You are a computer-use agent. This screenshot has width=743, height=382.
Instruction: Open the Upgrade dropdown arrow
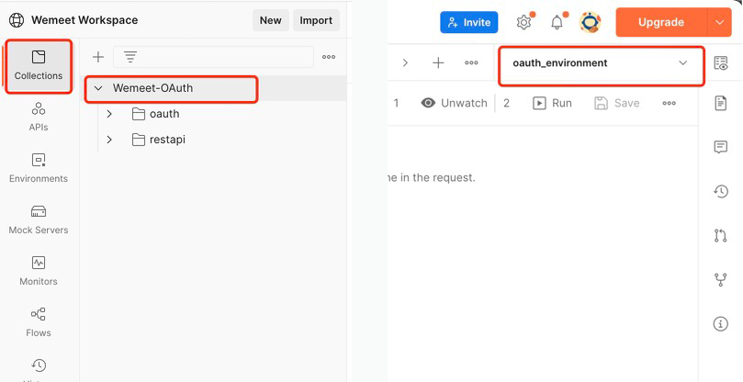720,22
